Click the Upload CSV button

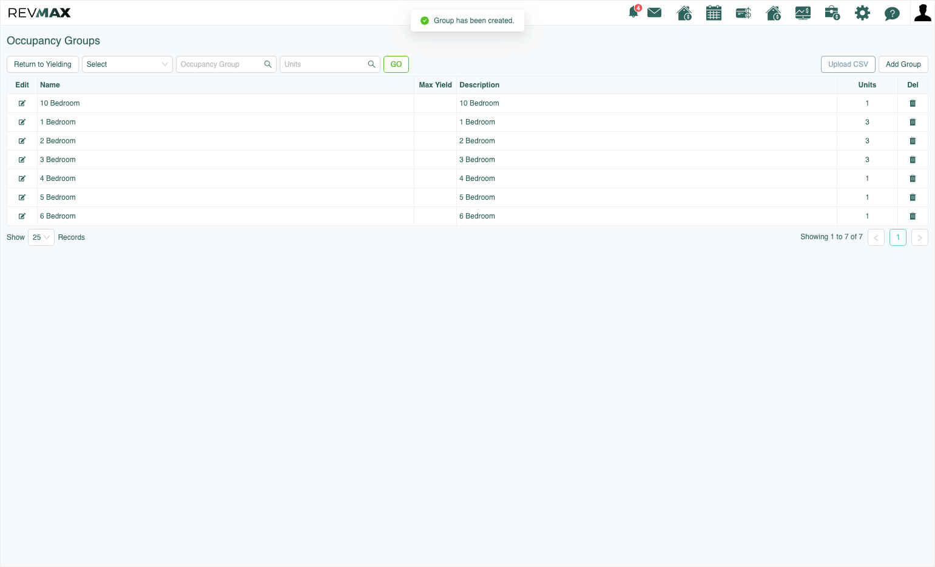(x=848, y=64)
